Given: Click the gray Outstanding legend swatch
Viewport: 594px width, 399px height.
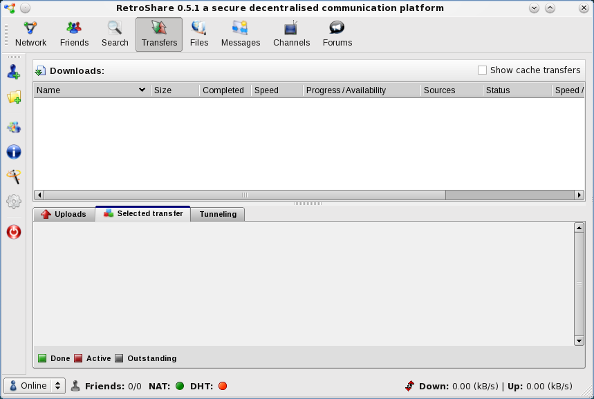Looking at the screenshot, I should pyautogui.click(x=119, y=358).
